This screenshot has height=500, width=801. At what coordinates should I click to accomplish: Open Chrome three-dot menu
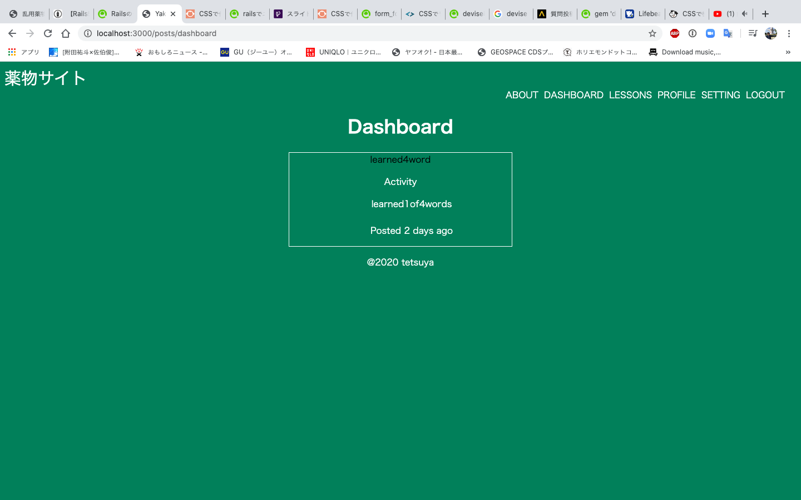pyautogui.click(x=789, y=33)
